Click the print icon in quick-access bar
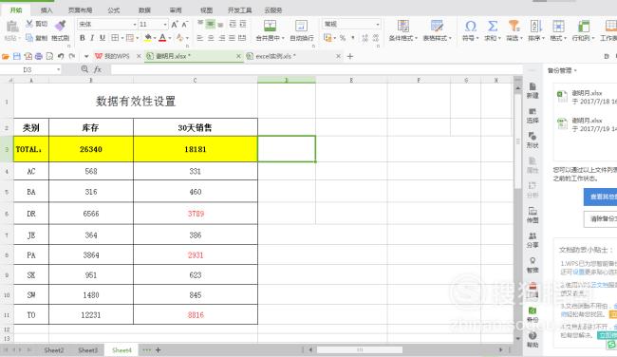 [x=39, y=56]
